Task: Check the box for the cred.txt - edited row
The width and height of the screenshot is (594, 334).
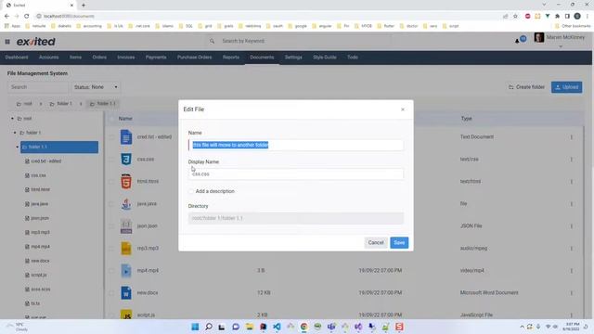Action: click(x=111, y=137)
